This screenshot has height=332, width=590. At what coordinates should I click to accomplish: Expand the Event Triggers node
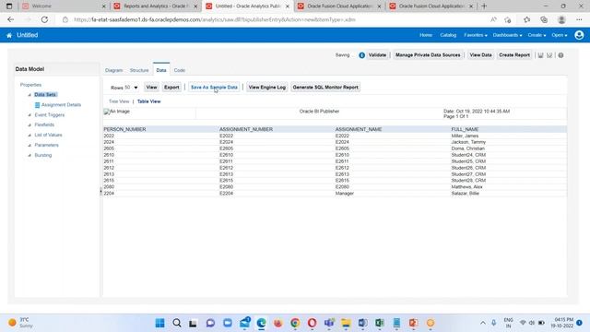pos(29,115)
